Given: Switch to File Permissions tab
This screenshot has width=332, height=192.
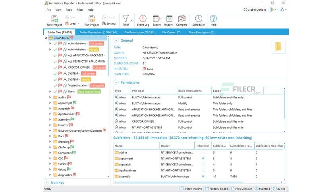Looking at the screenshot, I should (139, 33).
